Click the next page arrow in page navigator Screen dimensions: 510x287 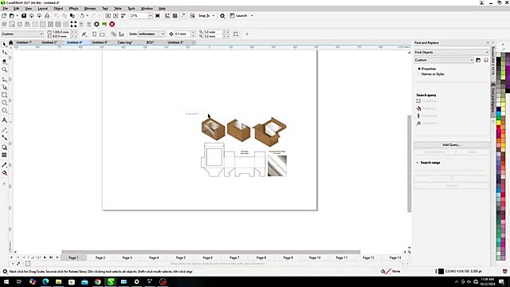[45, 258]
